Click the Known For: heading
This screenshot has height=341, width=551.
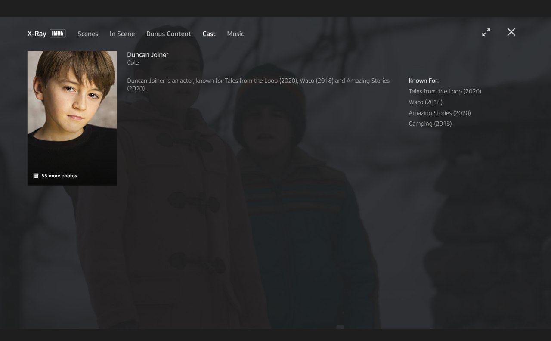click(424, 81)
